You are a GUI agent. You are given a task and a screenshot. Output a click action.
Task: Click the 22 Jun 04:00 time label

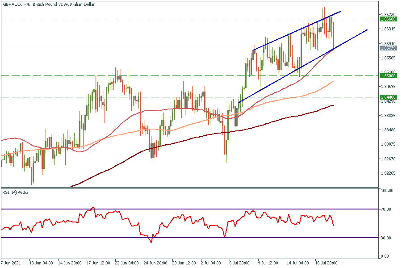pyautogui.click(x=125, y=263)
